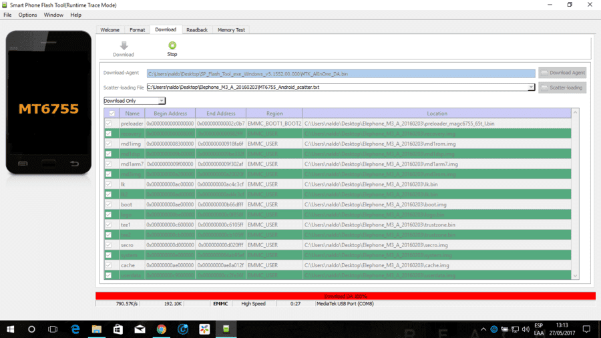Open the Window menu
The image size is (601, 338).
pyautogui.click(x=53, y=15)
